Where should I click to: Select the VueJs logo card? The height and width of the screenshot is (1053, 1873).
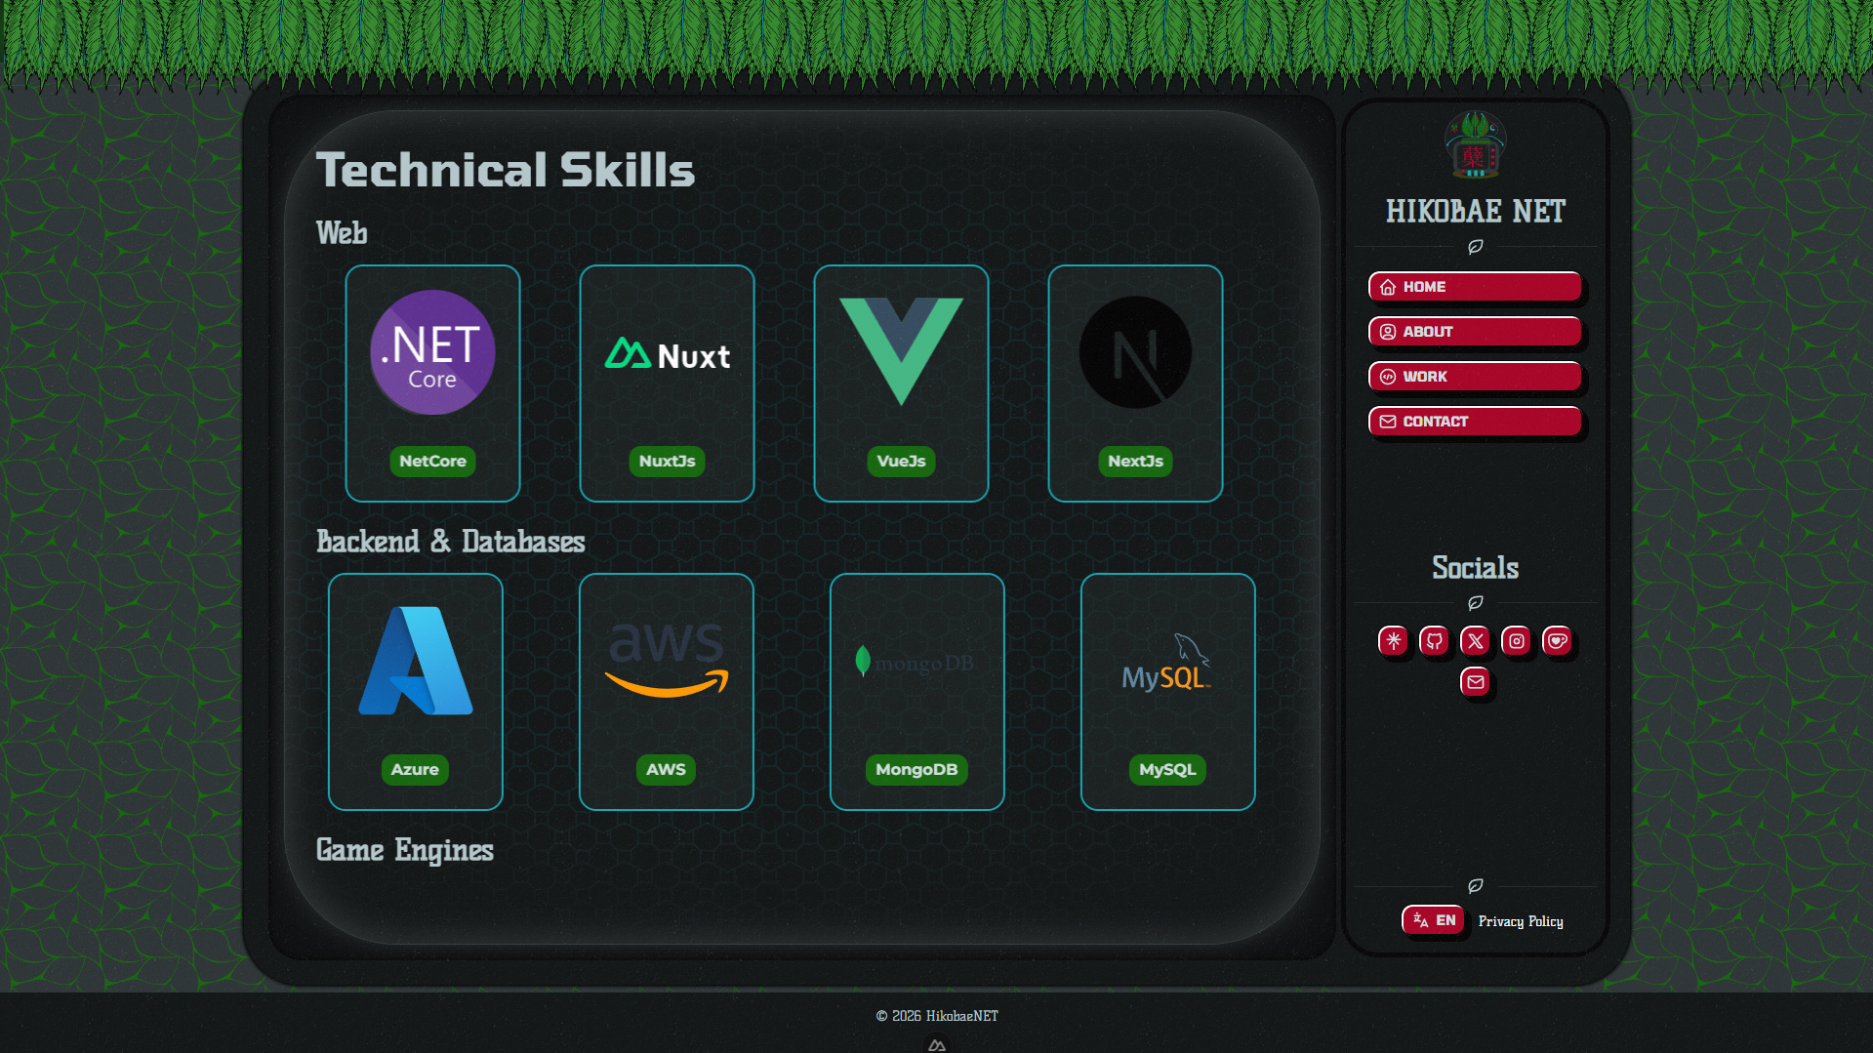click(901, 383)
